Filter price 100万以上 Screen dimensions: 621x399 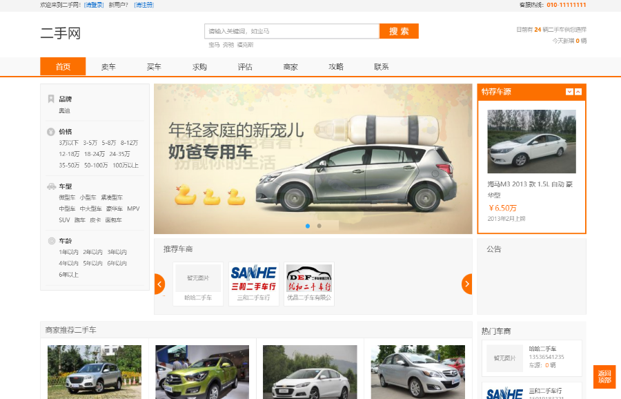[x=126, y=165]
